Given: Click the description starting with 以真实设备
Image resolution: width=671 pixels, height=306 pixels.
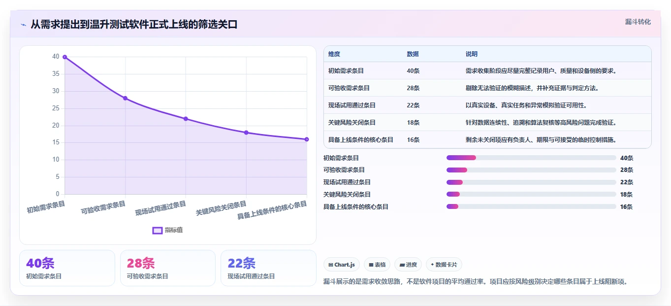Looking at the screenshot, I should [526, 105].
